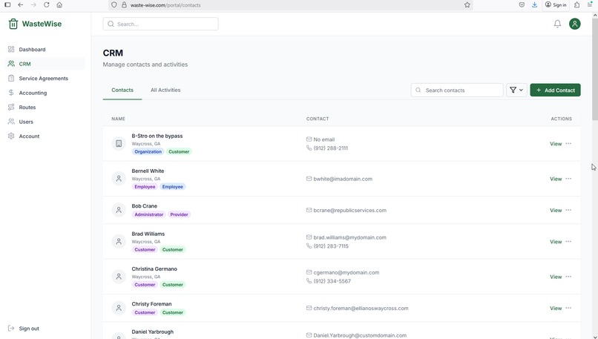Click email bcrane@republicservices.com

coord(349,210)
